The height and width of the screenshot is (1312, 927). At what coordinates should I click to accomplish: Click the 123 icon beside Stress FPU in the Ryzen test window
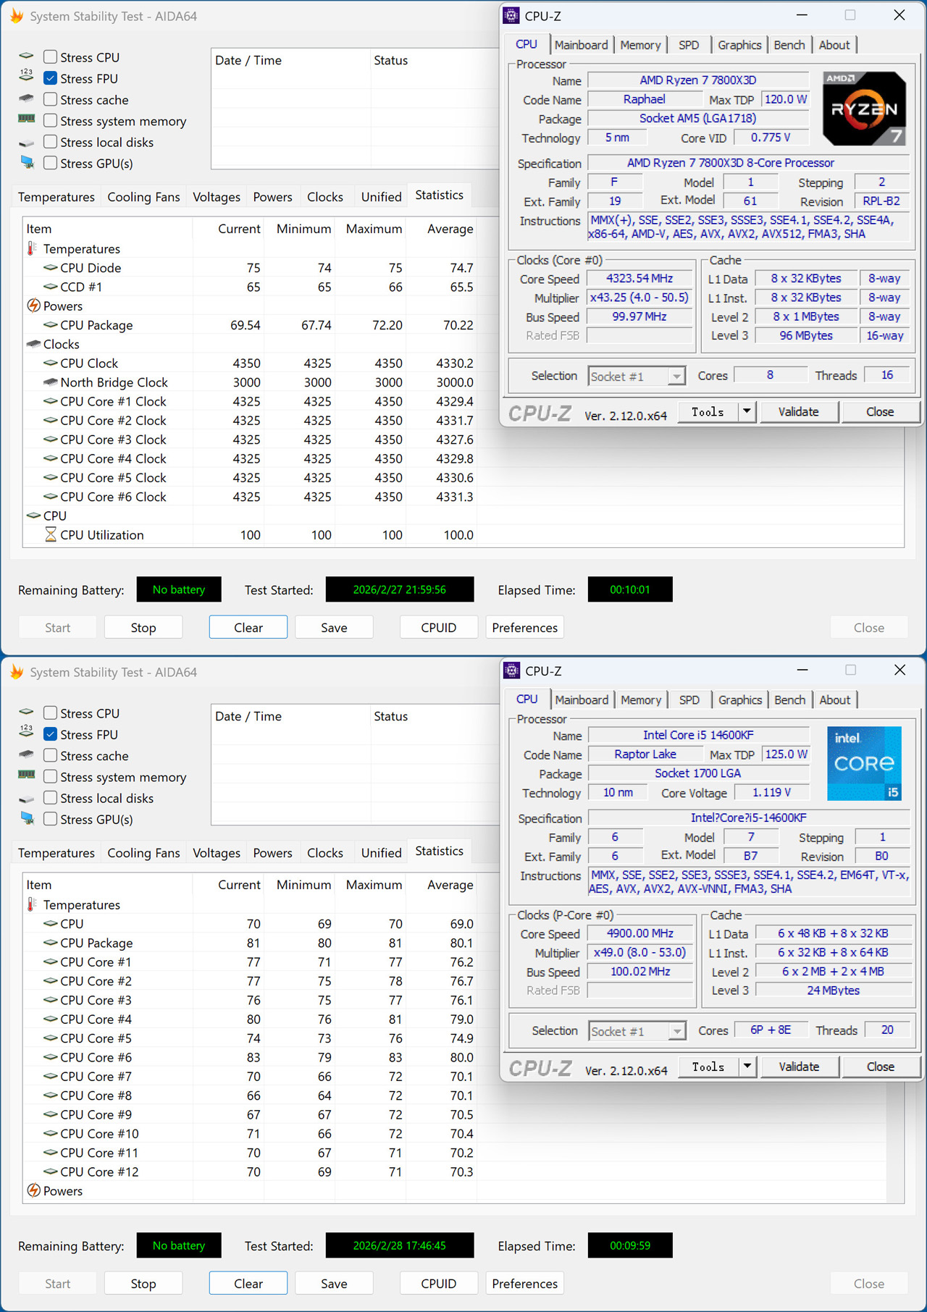[x=27, y=75]
